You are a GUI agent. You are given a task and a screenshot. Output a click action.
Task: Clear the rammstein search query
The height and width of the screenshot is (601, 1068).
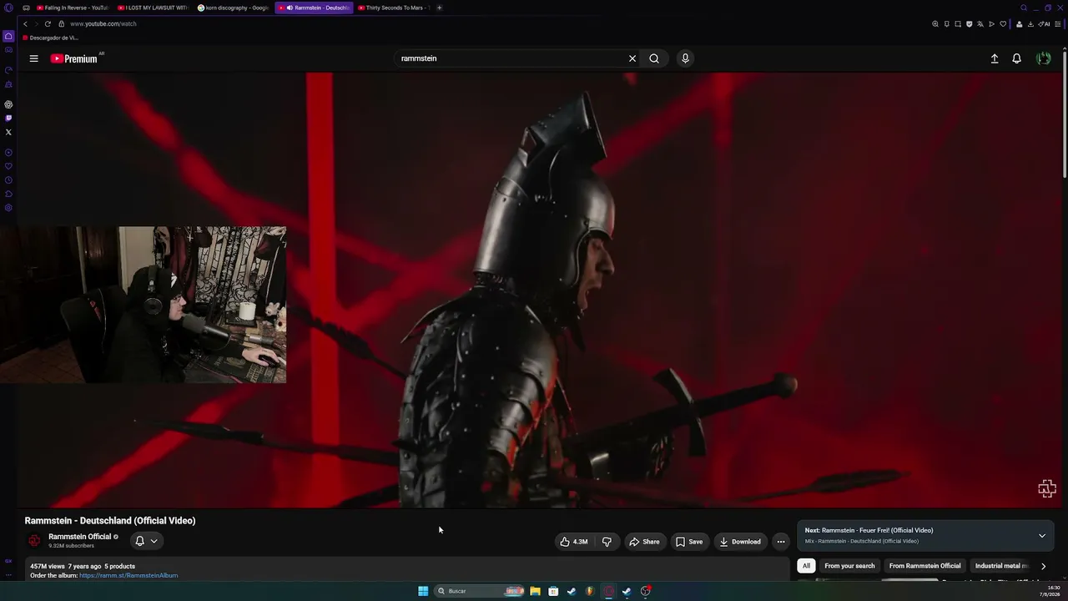(x=632, y=58)
